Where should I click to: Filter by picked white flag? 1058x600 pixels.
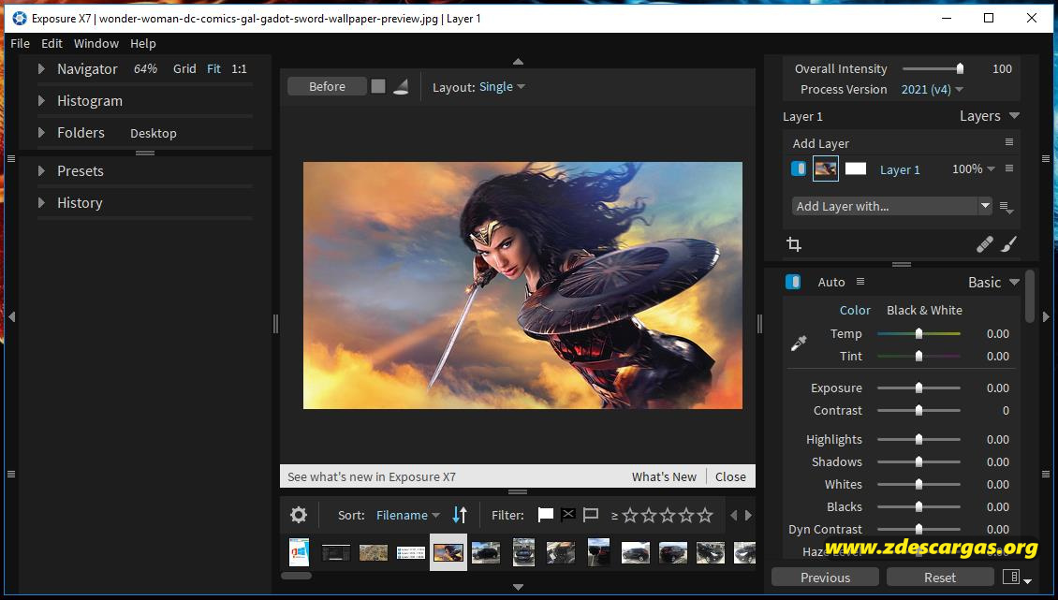click(545, 515)
